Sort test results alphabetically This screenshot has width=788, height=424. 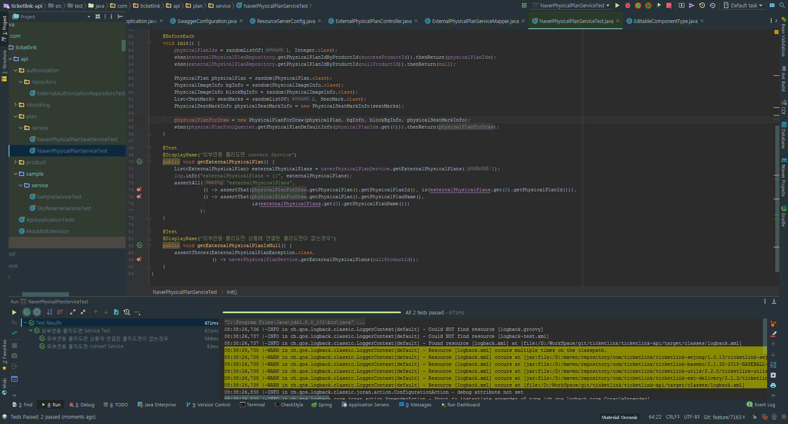click(50, 312)
